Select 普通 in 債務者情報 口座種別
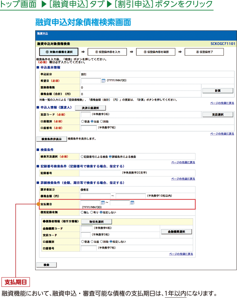237x298 pixels. [83, 241]
